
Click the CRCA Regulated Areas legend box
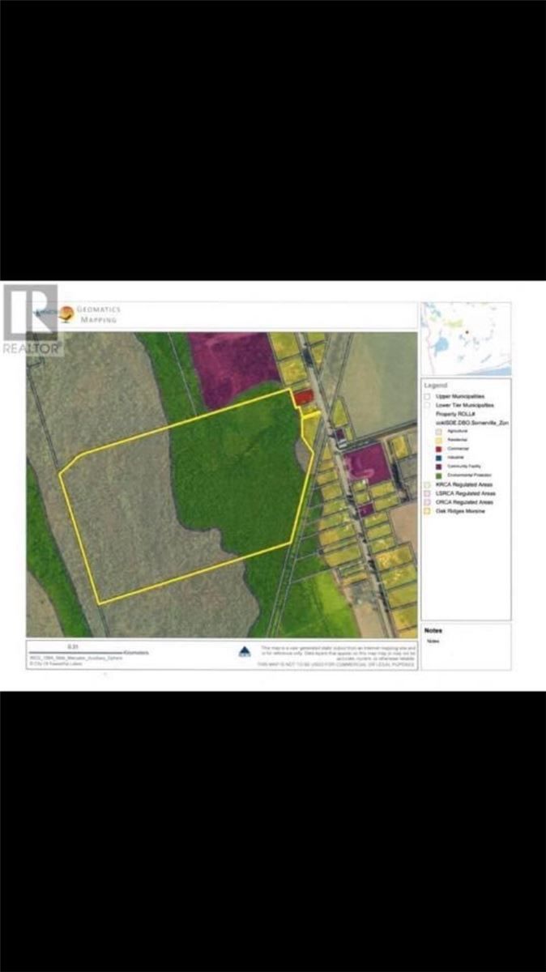click(x=427, y=502)
